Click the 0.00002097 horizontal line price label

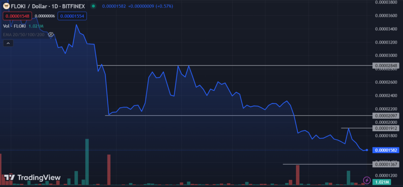pyautogui.click(x=386, y=115)
